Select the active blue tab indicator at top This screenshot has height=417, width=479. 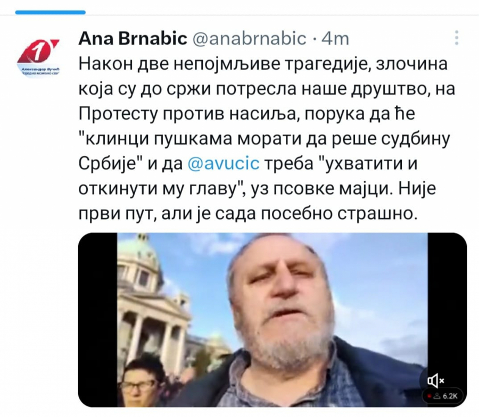coord(51,12)
